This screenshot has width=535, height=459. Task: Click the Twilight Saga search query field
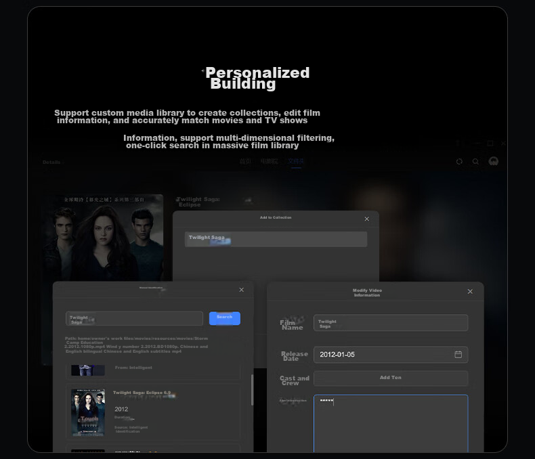pos(134,318)
